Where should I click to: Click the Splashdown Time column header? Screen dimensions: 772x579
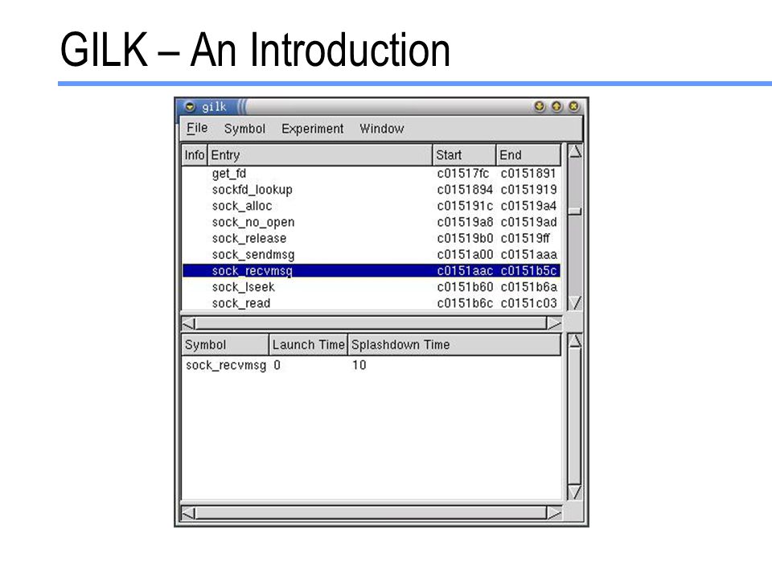pos(454,345)
